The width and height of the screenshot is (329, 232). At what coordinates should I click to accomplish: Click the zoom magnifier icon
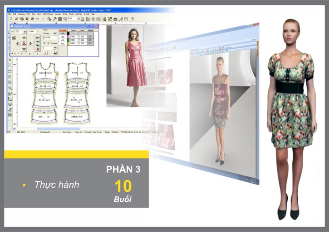(65, 19)
